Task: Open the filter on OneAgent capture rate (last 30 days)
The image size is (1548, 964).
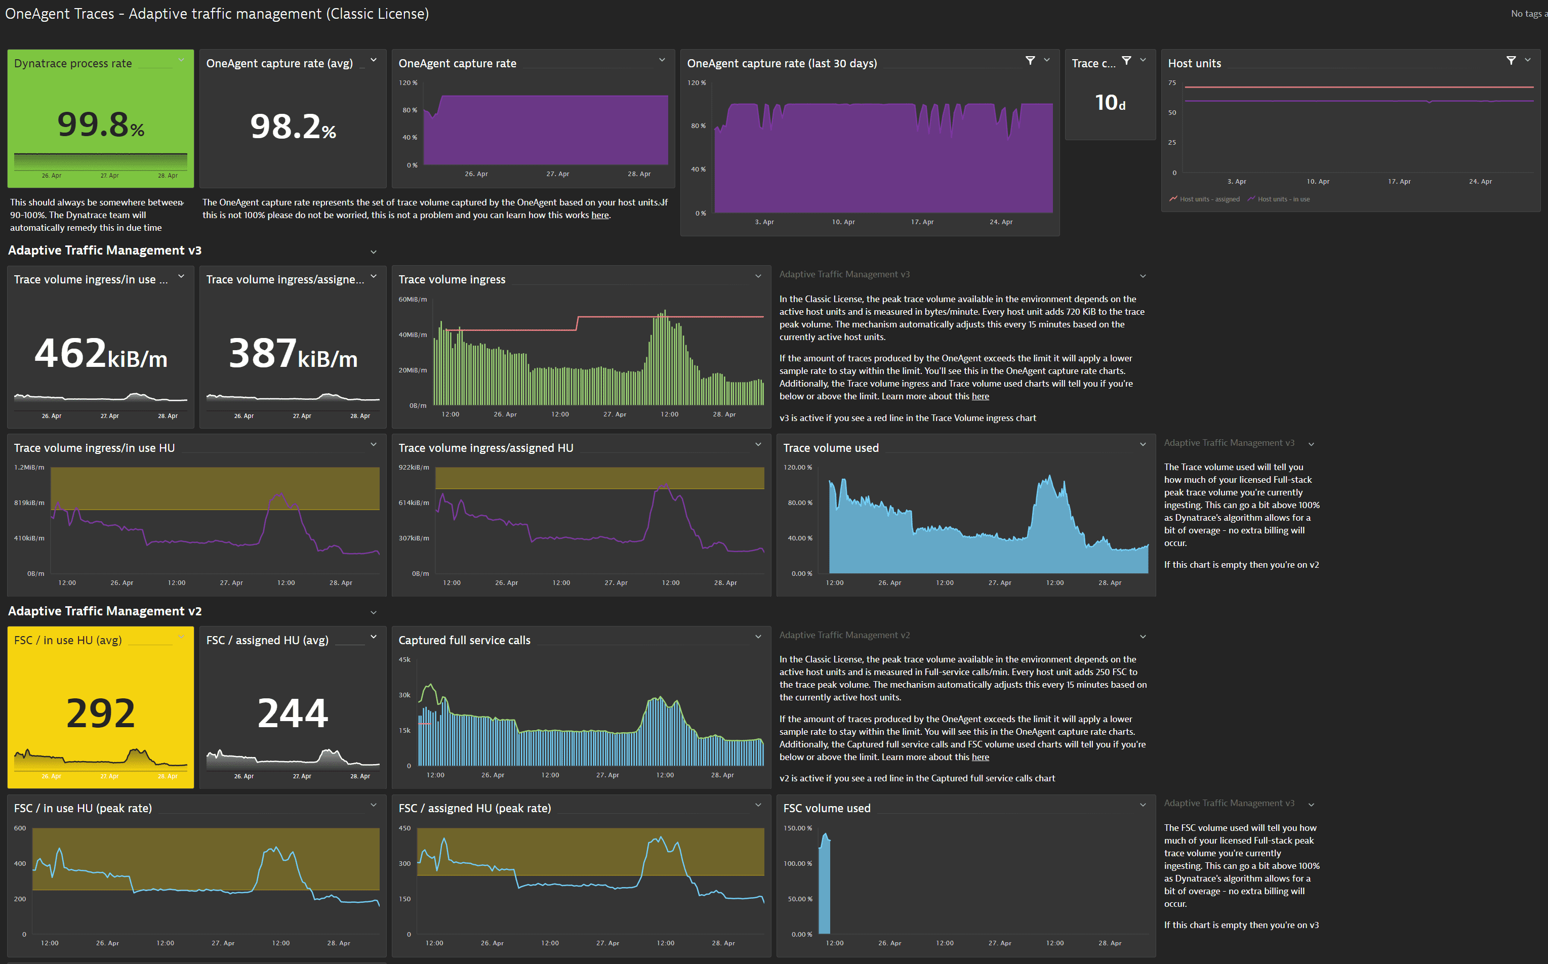Action: point(1031,60)
